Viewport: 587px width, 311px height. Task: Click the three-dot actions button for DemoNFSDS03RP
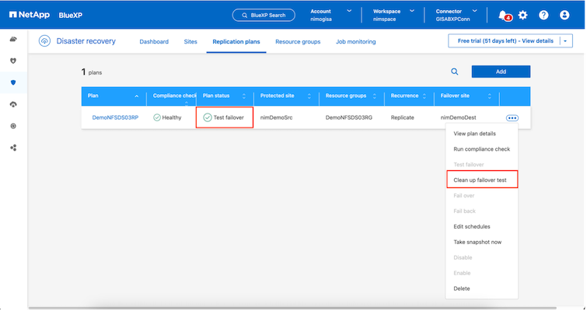[x=512, y=118]
